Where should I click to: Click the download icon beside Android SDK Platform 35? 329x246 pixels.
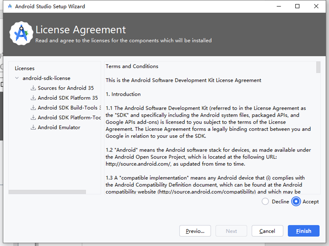point(33,98)
